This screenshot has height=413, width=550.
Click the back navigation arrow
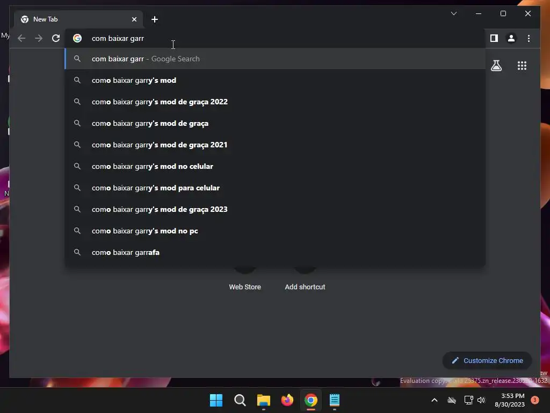point(21,38)
